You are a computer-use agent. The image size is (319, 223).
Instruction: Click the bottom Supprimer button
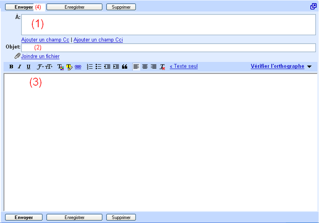(x=121, y=217)
